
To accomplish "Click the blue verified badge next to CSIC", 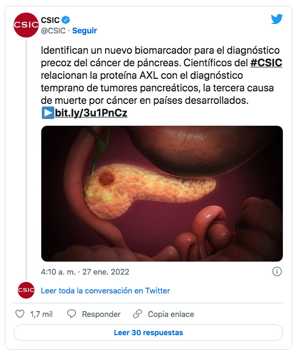I will [x=66, y=20].
